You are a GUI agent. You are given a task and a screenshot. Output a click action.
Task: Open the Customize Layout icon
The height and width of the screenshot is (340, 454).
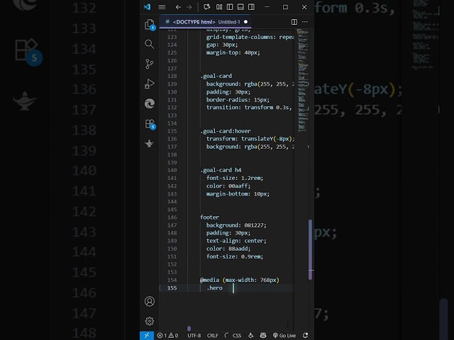click(x=219, y=7)
